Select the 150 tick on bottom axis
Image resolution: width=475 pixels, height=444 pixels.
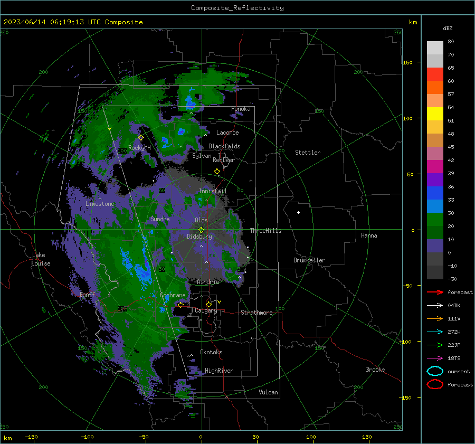(x=367, y=437)
